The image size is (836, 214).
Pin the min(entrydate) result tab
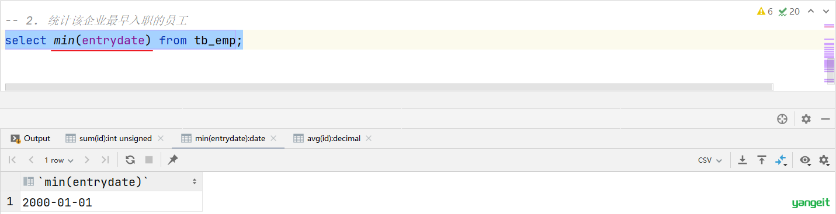coord(173,160)
